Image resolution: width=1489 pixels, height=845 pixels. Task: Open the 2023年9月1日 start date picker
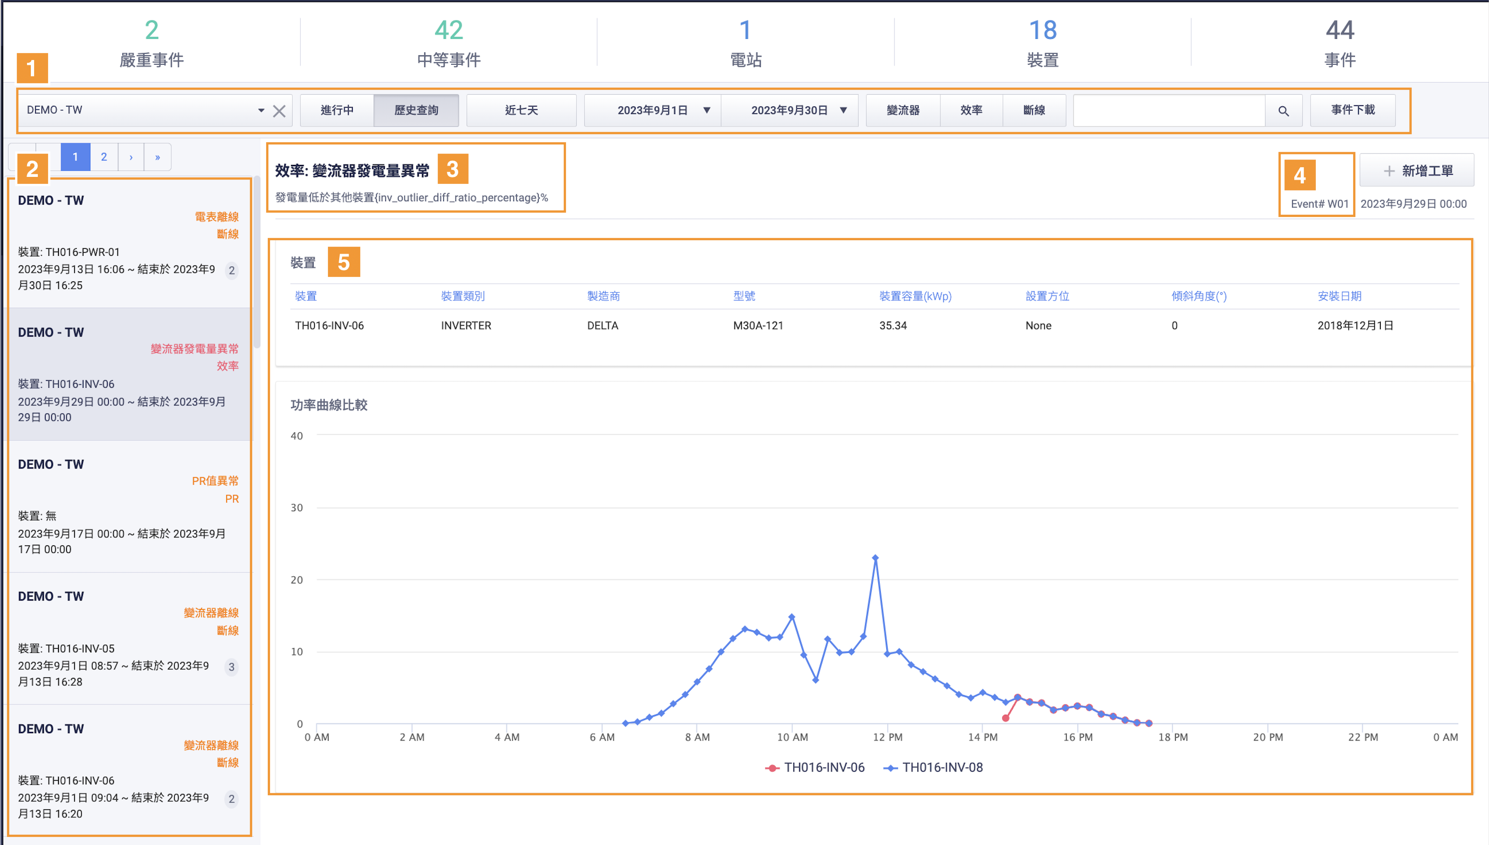point(653,110)
